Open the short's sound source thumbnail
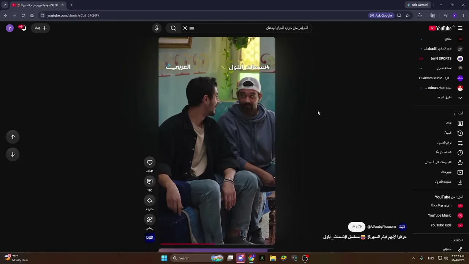Image resolution: width=469 pixels, height=264 pixels. click(x=149, y=238)
